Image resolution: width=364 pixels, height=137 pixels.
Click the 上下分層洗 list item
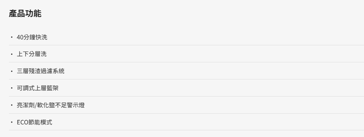coord(32,54)
